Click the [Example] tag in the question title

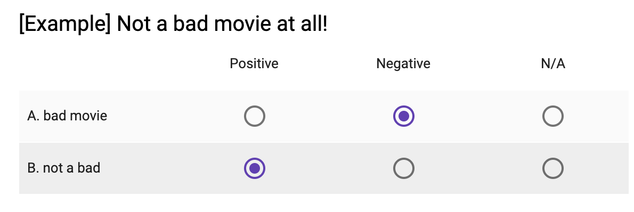[64, 25]
